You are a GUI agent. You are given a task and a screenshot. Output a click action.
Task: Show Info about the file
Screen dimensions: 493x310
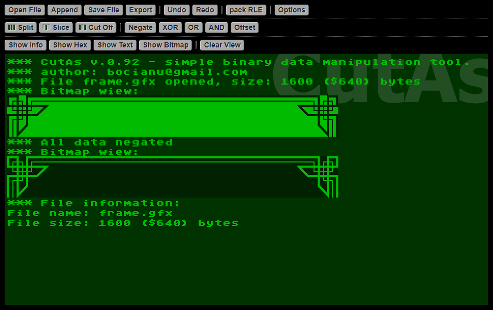(x=26, y=45)
